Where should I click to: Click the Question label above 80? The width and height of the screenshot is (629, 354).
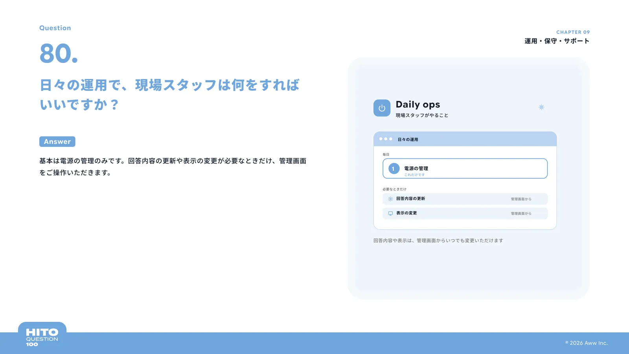[55, 28]
